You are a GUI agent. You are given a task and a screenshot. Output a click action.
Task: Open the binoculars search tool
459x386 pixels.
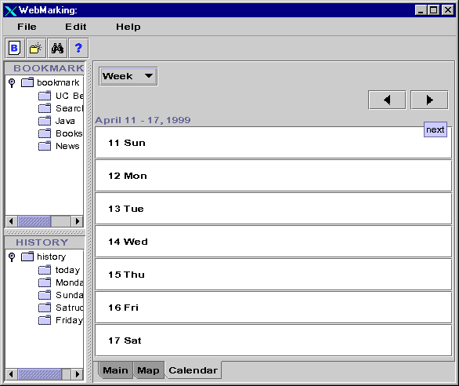coord(57,48)
